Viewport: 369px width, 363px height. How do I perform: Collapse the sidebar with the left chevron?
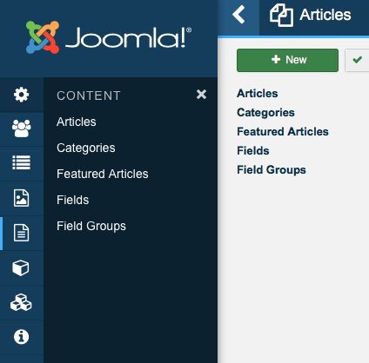coord(238,15)
